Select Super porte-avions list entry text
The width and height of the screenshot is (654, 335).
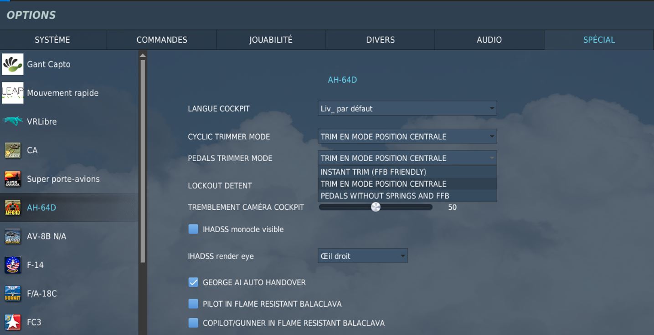tap(63, 179)
